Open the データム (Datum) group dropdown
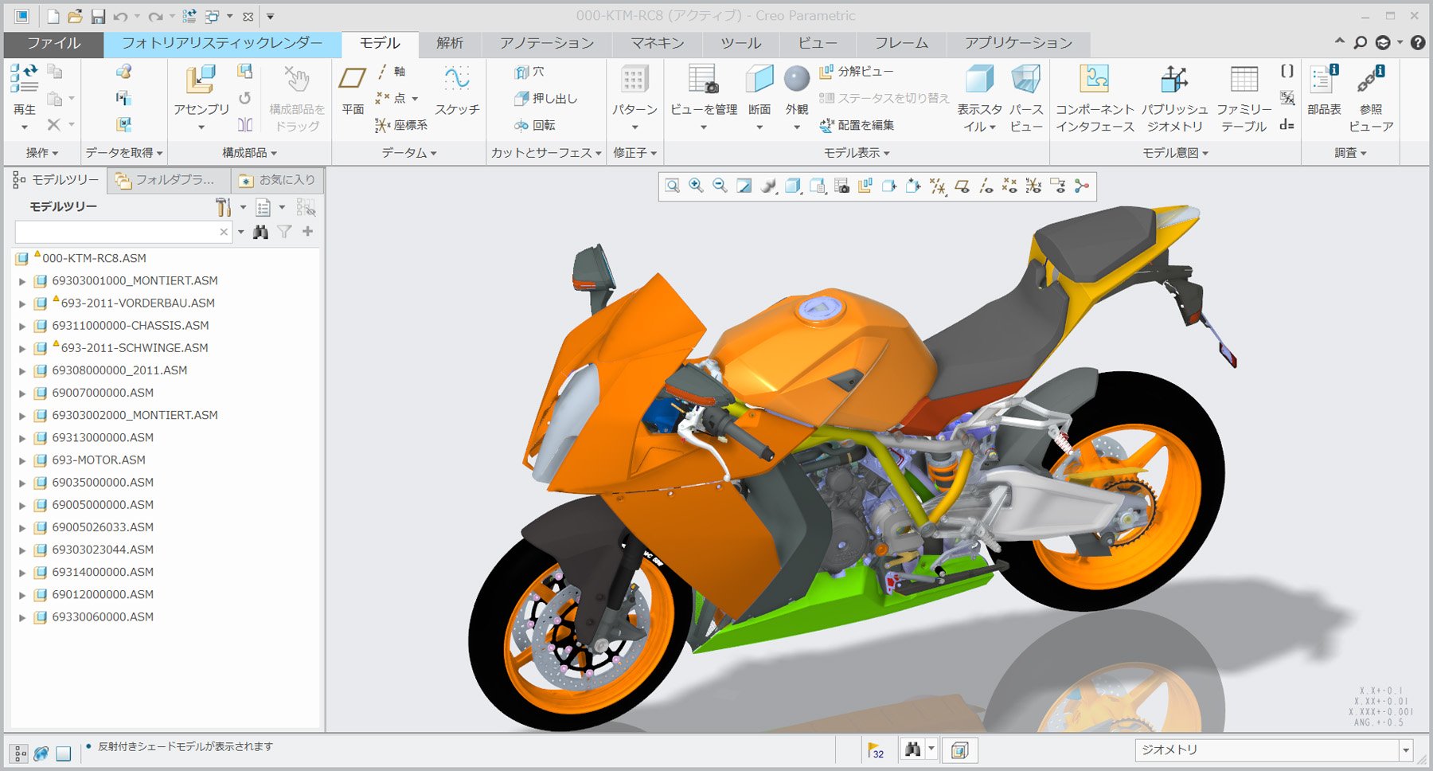Viewport: 1433px width, 771px height. click(x=409, y=153)
